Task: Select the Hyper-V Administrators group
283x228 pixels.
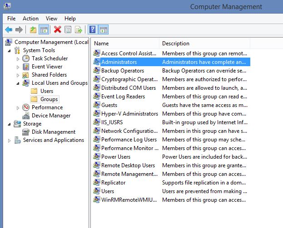Action: 129,114
